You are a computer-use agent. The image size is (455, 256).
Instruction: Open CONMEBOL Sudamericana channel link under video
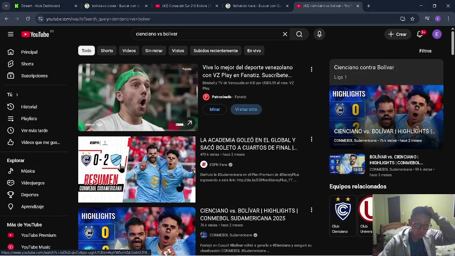[231, 235]
